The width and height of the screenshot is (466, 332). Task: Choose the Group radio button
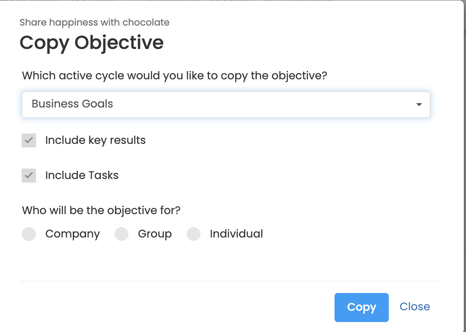(121, 234)
